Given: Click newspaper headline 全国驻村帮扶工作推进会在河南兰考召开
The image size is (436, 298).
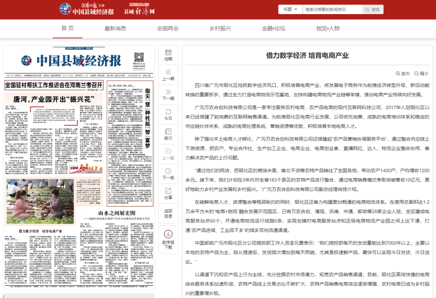Looking at the screenshot, I should click(54, 85).
